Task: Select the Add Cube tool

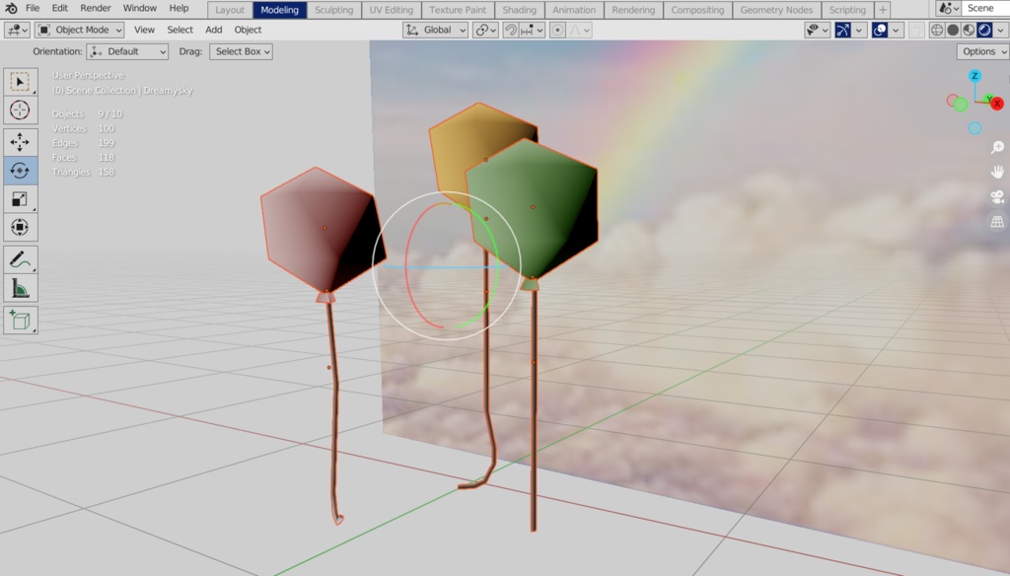Action: coord(20,321)
